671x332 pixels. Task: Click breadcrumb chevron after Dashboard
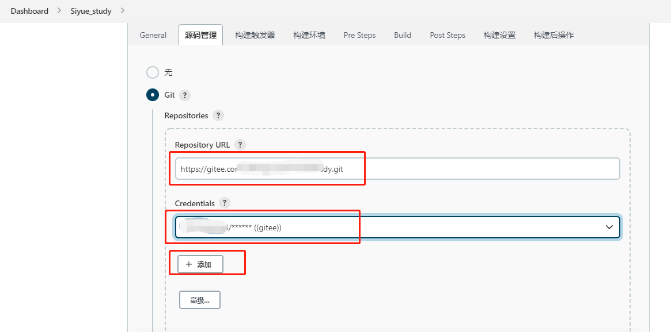click(x=59, y=11)
